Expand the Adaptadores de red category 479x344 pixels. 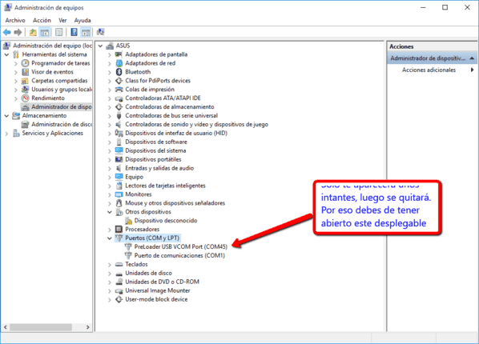pyautogui.click(x=110, y=63)
